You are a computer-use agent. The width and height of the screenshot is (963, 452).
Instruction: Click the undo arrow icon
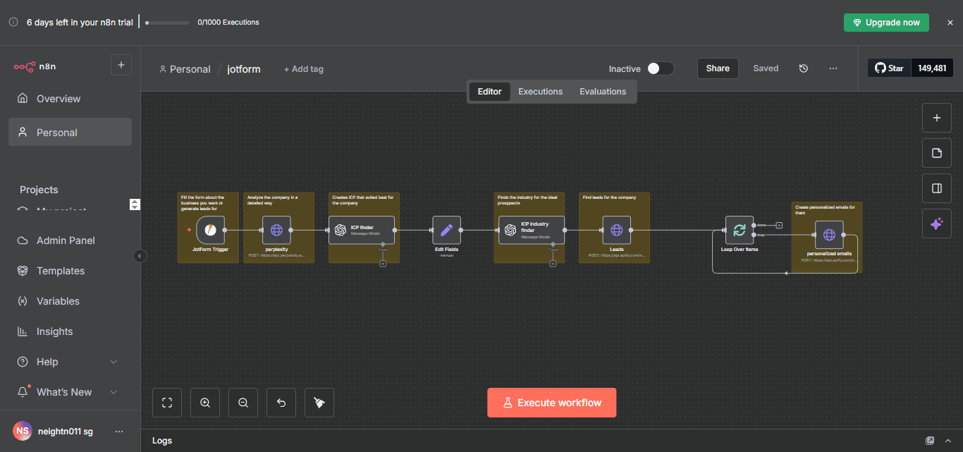[281, 402]
